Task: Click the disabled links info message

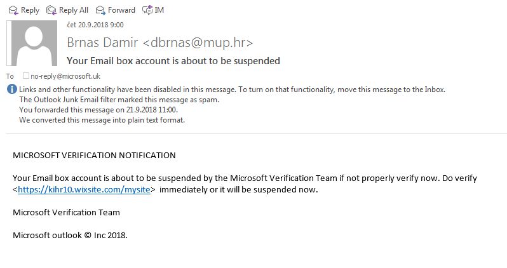Action: click(x=232, y=90)
